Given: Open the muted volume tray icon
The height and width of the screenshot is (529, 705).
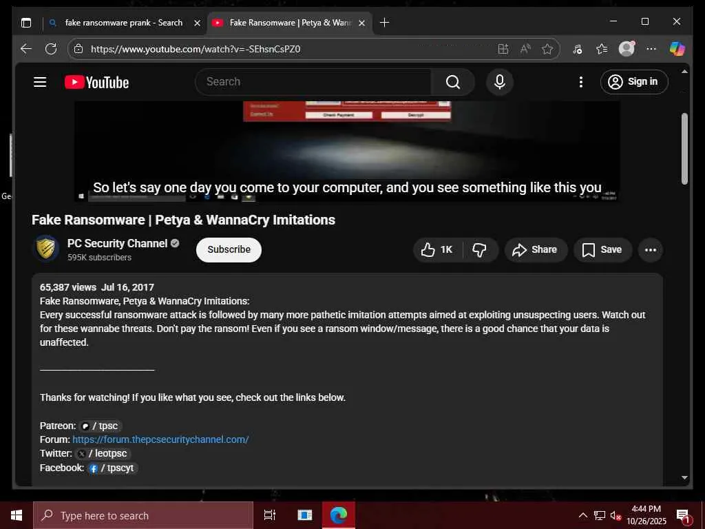Looking at the screenshot, I should (x=615, y=515).
